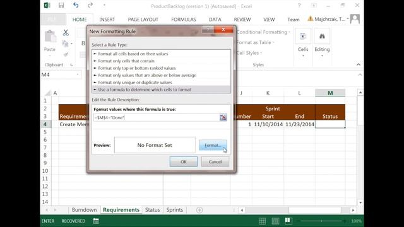Switch to the Sprints sheet tab

pos(174,210)
